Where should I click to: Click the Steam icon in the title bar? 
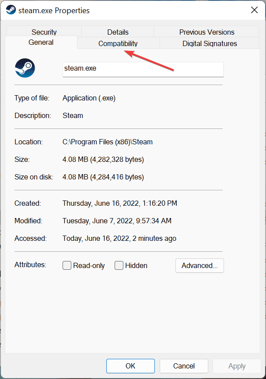pyautogui.click(x=10, y=10)
